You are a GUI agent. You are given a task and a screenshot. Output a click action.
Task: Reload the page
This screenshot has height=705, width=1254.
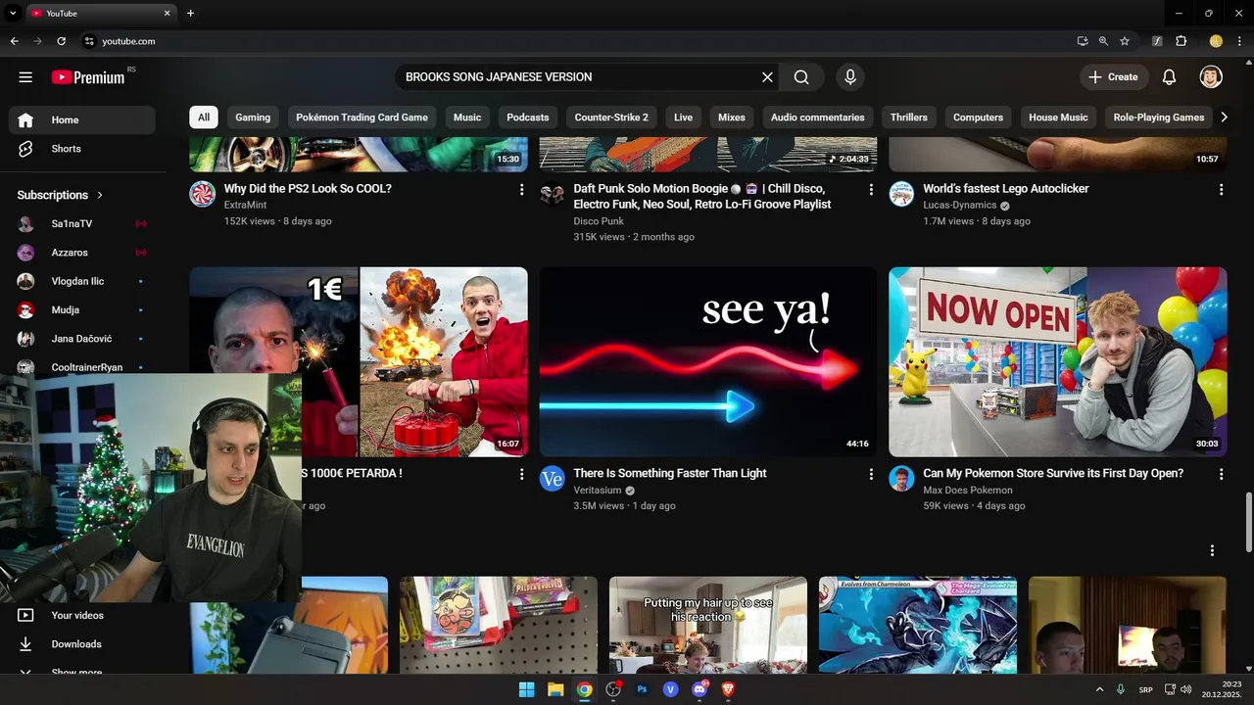coord(61,41)
